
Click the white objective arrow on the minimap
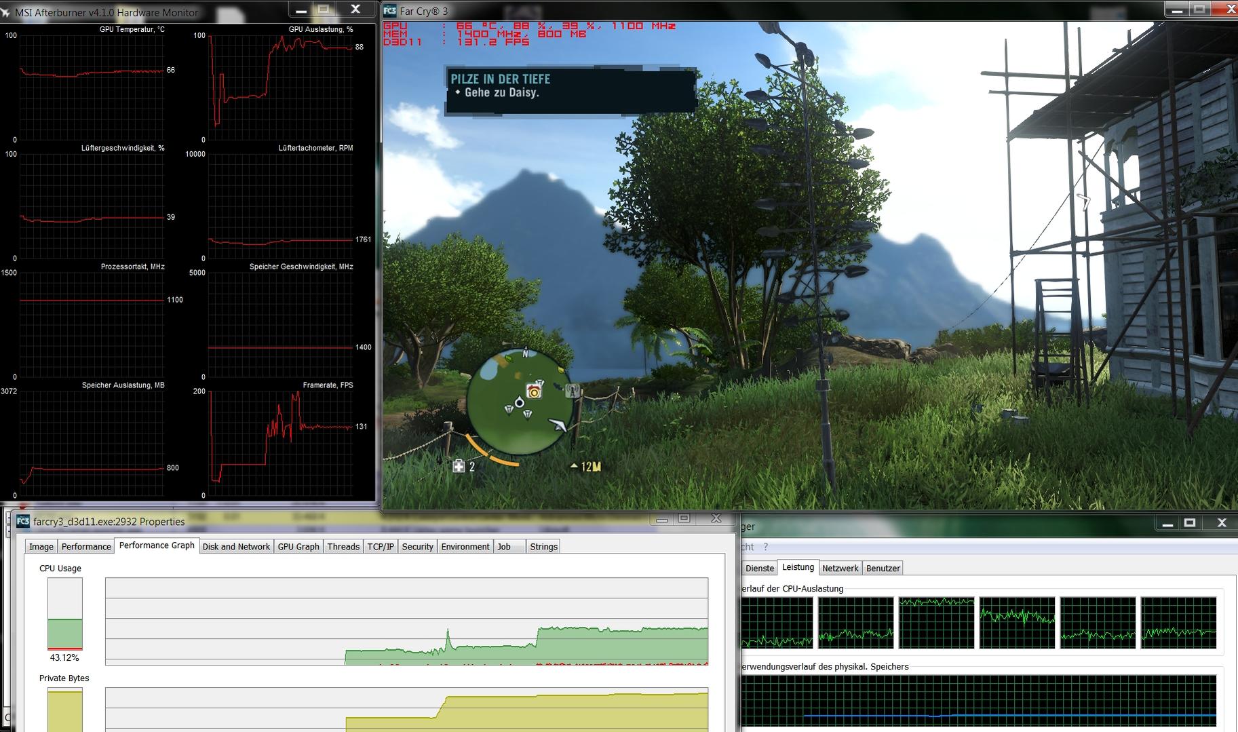click(558, 425)
